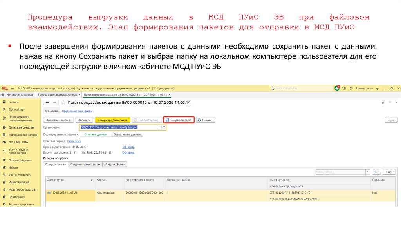This screenshot has width=401, height=225.
Task: Select Отчетные данные data type
Action: (96, 134)
